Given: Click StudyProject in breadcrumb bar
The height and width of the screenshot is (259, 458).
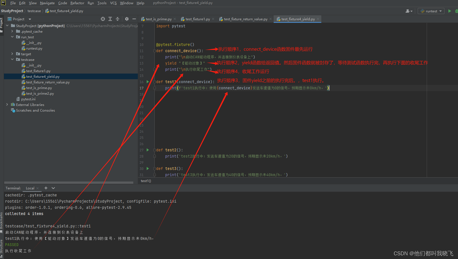Looking at the screenshot, I should 12,11.
